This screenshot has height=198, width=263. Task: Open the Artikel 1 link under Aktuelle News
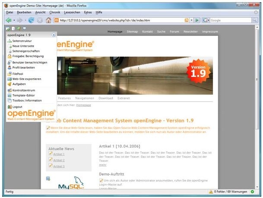(59, 154)
